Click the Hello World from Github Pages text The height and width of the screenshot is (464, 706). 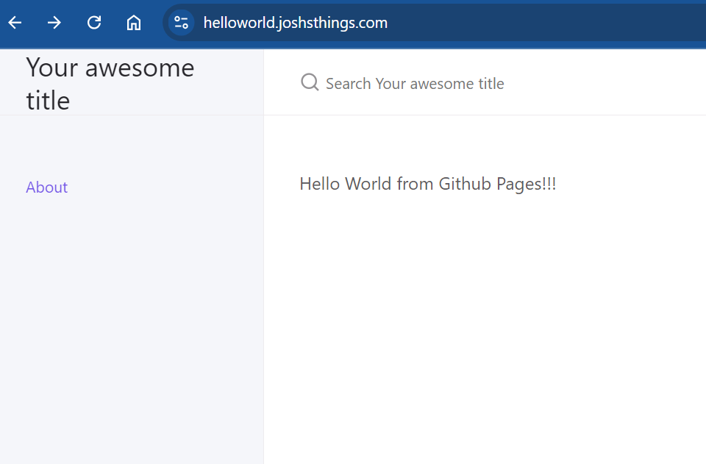427,184
